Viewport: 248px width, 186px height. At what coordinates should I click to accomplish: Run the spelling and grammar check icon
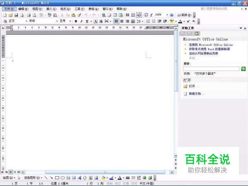point(49,15)
